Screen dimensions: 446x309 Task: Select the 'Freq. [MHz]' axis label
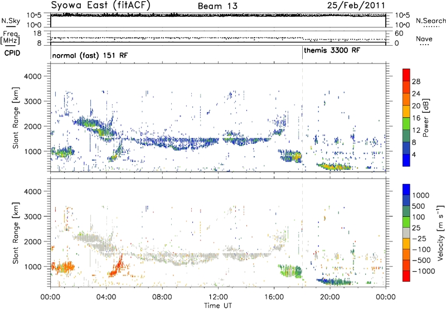[x=10, y=37]
